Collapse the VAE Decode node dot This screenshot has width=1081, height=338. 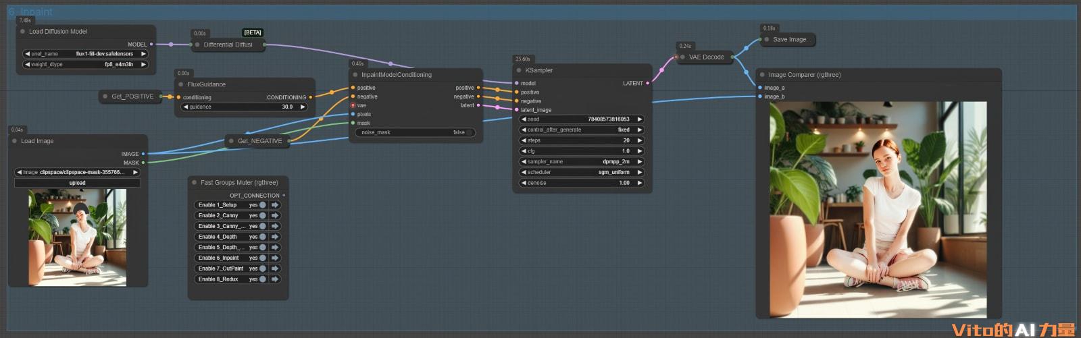tap(682, 57)
